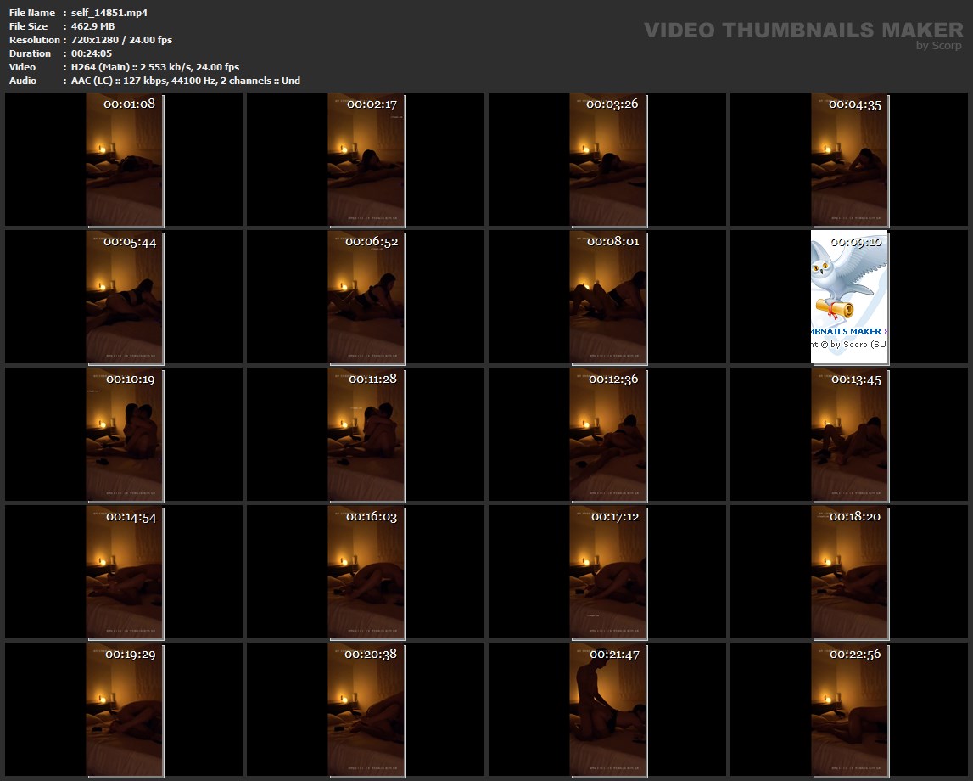This screenshot has width=973, height=781.
Task: Click the Duration value 00:24:05
Action: click(x=91, y=53)
